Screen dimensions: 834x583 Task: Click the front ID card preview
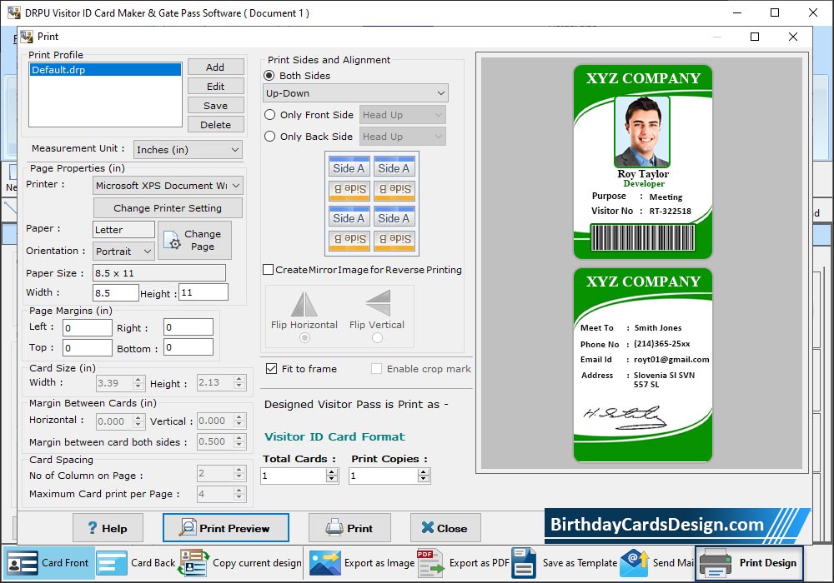pyautogui.click(x=642, y=162)
